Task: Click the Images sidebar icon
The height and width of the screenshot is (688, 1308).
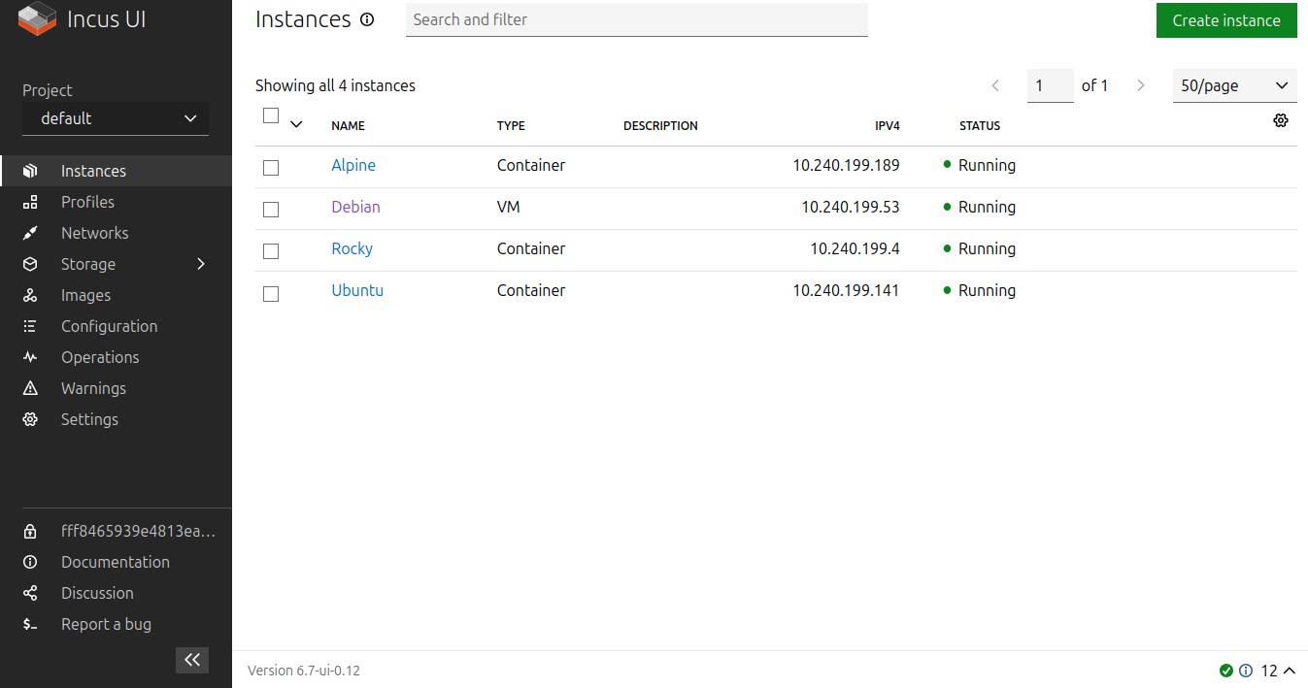Action: click(30, 295)
